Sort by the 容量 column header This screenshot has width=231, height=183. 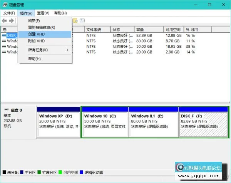(149, 30)
